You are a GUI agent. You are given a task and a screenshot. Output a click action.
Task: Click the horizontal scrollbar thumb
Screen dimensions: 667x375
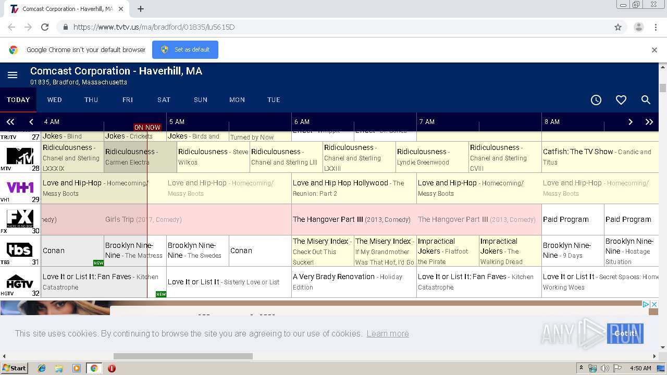[183, 356]
